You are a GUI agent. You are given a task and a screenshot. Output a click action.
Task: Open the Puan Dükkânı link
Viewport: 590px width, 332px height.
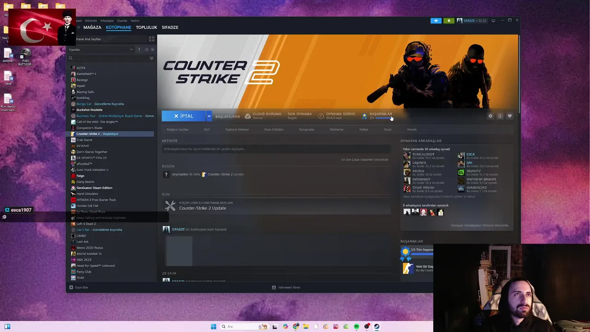click(274, 130)
